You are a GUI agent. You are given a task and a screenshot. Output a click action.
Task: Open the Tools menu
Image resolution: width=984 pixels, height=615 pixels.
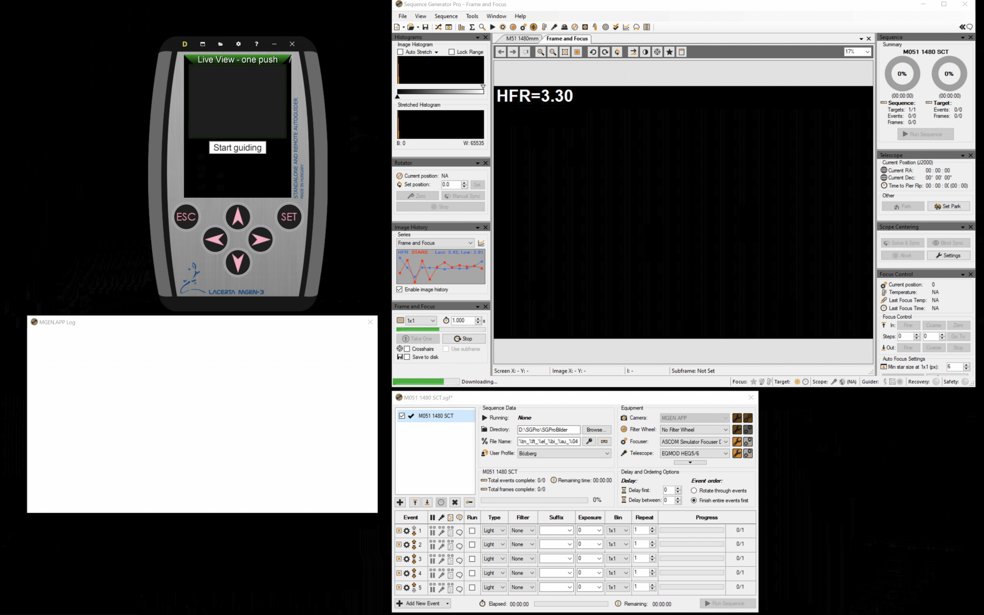pyautogui.click(x=472, y=16)
